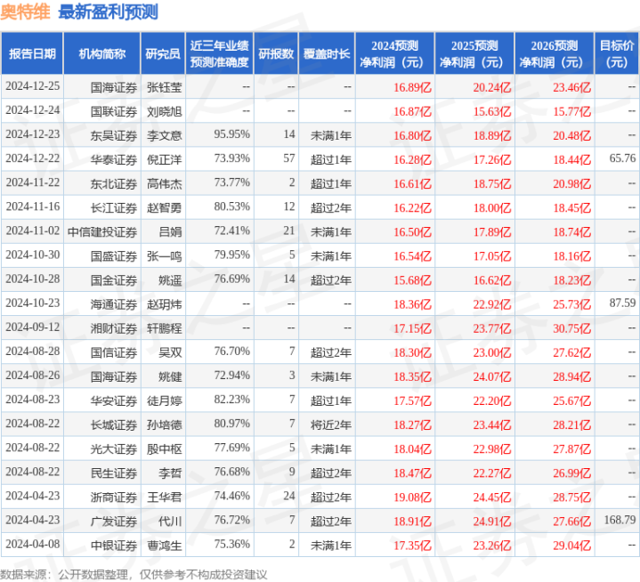Click the 2024预测净利润 header
Viewport: 640px width, 582px height.
[394, 54]
